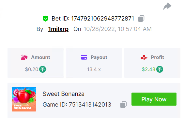The height and width of the screenshot is (118, 184).
Task: Select the Bet ID number text
Action: 102,19
